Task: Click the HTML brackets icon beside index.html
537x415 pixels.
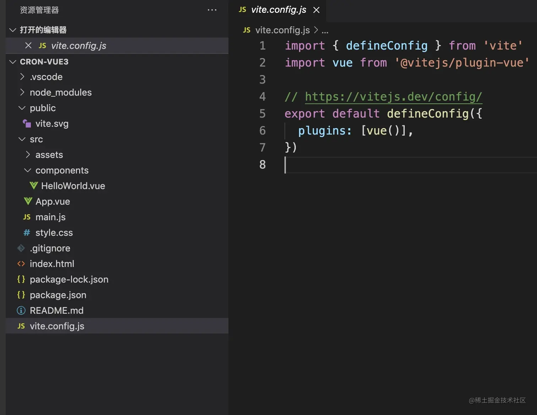Action: [21, 264]
